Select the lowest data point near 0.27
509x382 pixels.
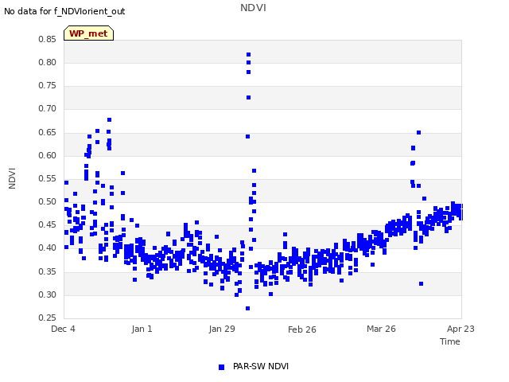[247, 308]
